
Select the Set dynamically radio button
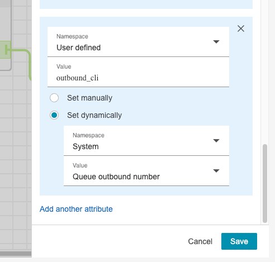click(x=54, y=115)
